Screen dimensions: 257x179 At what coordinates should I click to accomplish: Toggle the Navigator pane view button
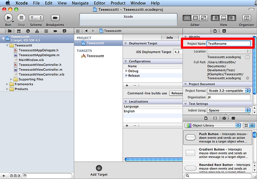215,18
